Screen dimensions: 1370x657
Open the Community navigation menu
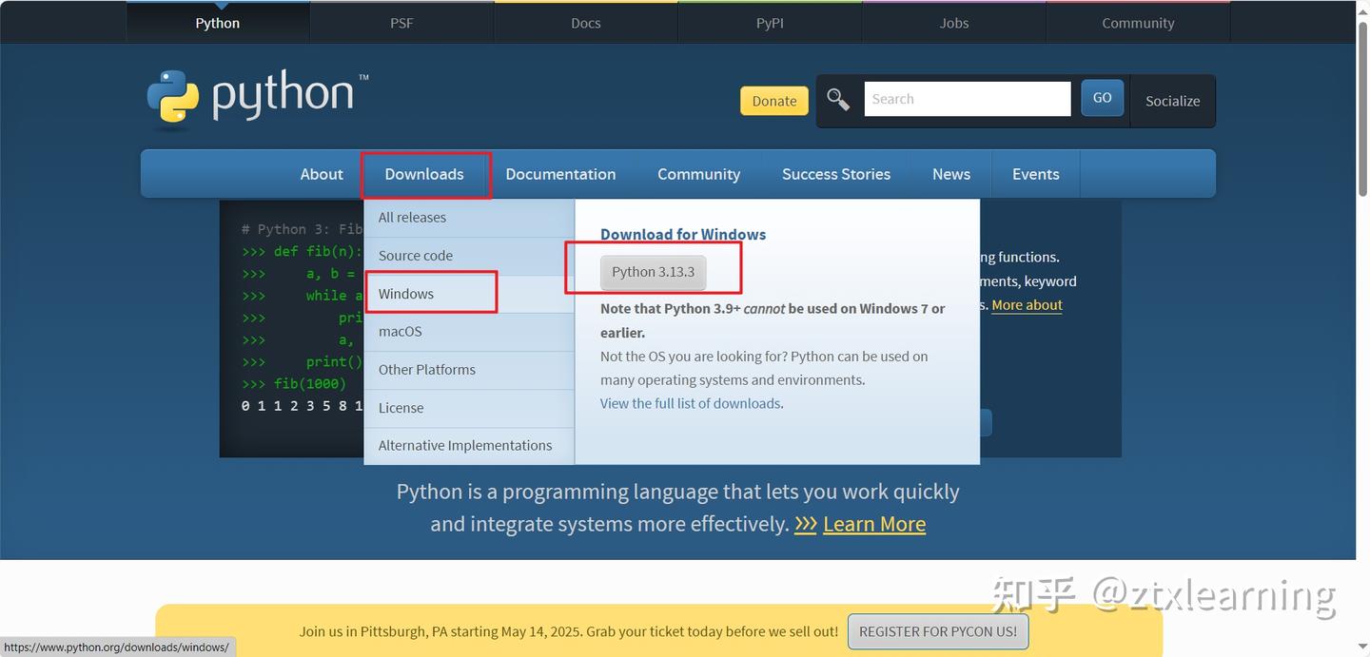pyautogui.click(x=698, y=174)
